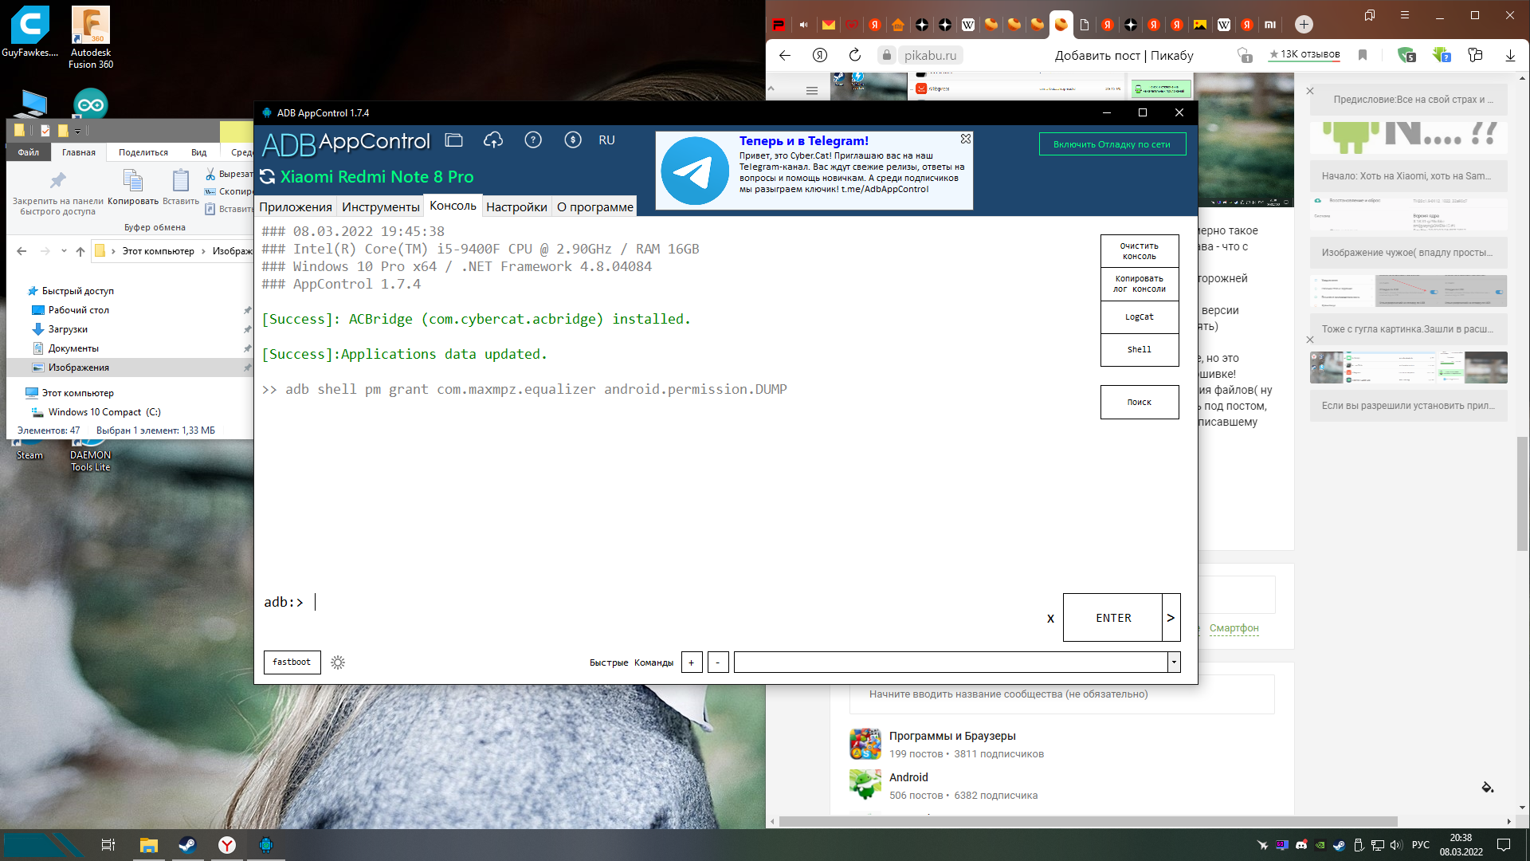Click 13K отзывов rating link
This screenshot has height=861, width=1530.
tap(1304, 54)
